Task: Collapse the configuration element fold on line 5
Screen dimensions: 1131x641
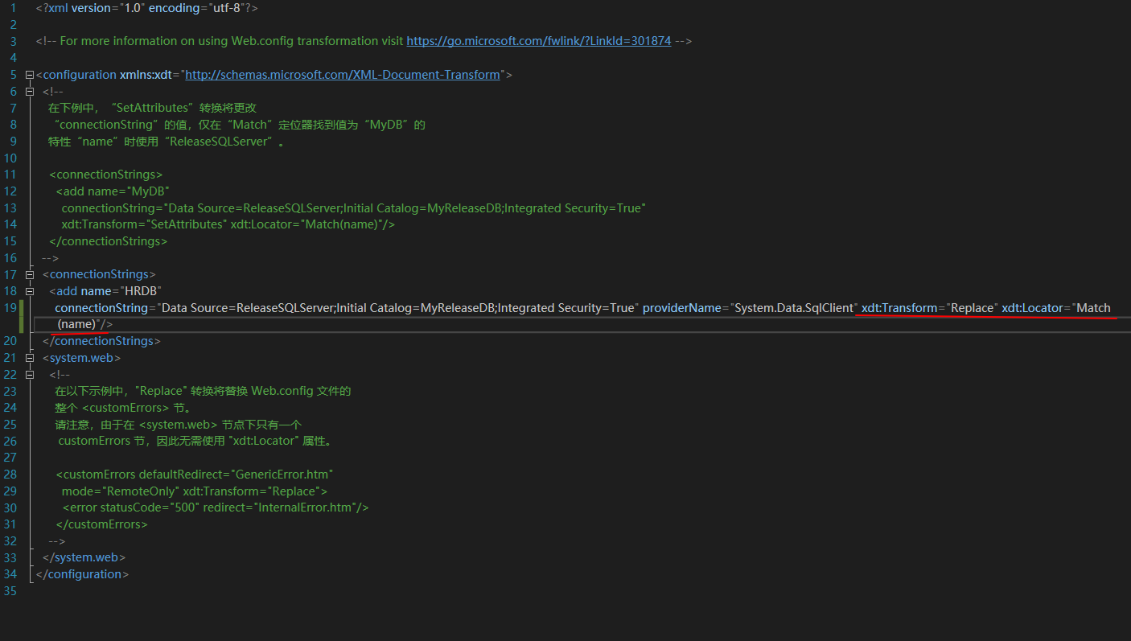Action: [x=30, y=75]
